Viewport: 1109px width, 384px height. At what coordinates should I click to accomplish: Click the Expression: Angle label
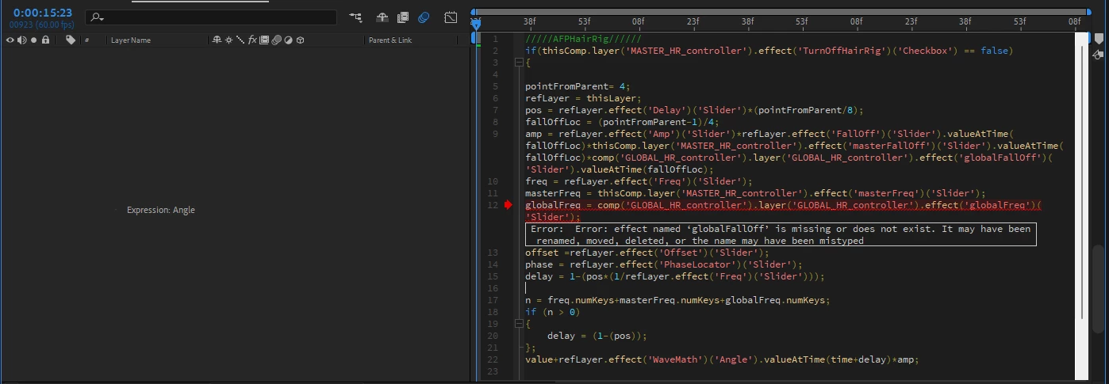160,210
